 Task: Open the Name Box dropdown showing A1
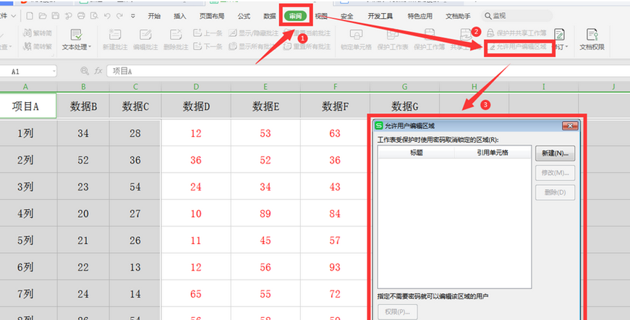pyautogui.click(x=54, y=72)
